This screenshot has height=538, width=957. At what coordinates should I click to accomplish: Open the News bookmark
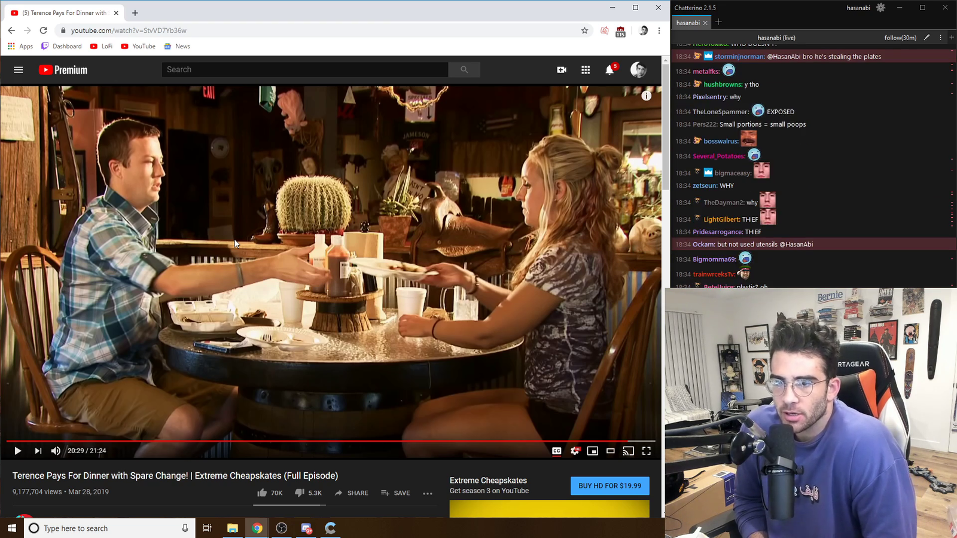177,46
